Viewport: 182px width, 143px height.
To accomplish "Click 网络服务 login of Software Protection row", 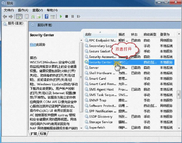I will click(166, 106).
